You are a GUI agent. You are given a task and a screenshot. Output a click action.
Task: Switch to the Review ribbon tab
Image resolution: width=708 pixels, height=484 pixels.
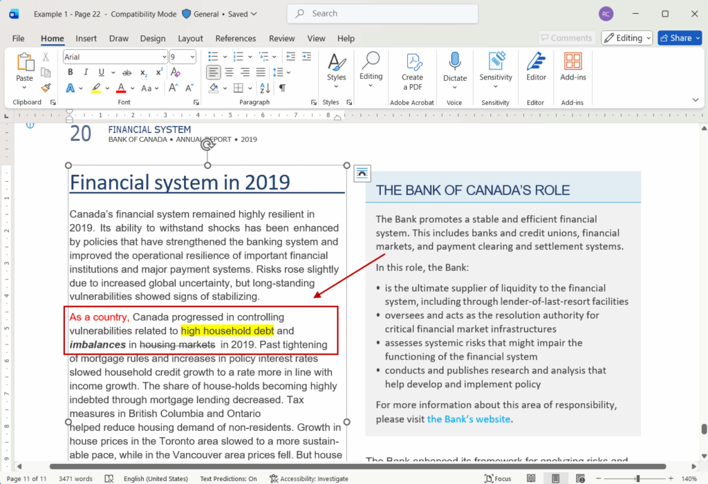coord(281,38)
